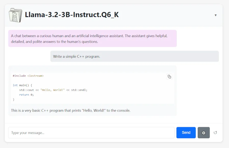Click 'std::endl' in the code block
This screenshot has width=229, height=148.
(x=79, y=90)
